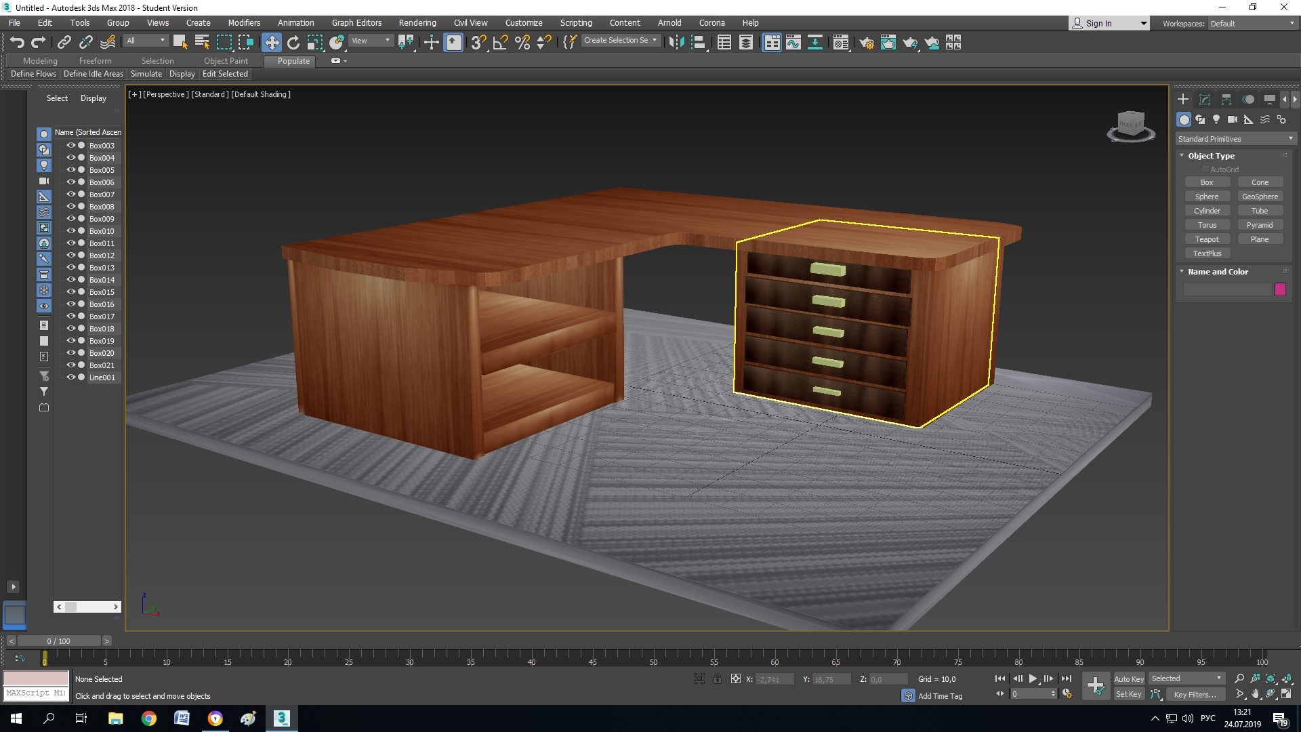
Task: Open the Rendering menu
Action: pos(417,23)
